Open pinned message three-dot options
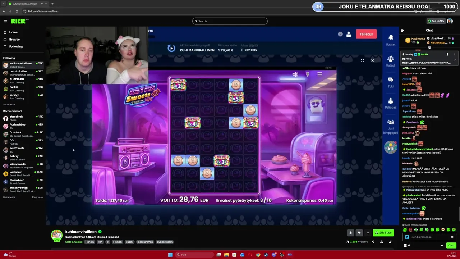Screen dimensions: 460x259 point(455,54)
